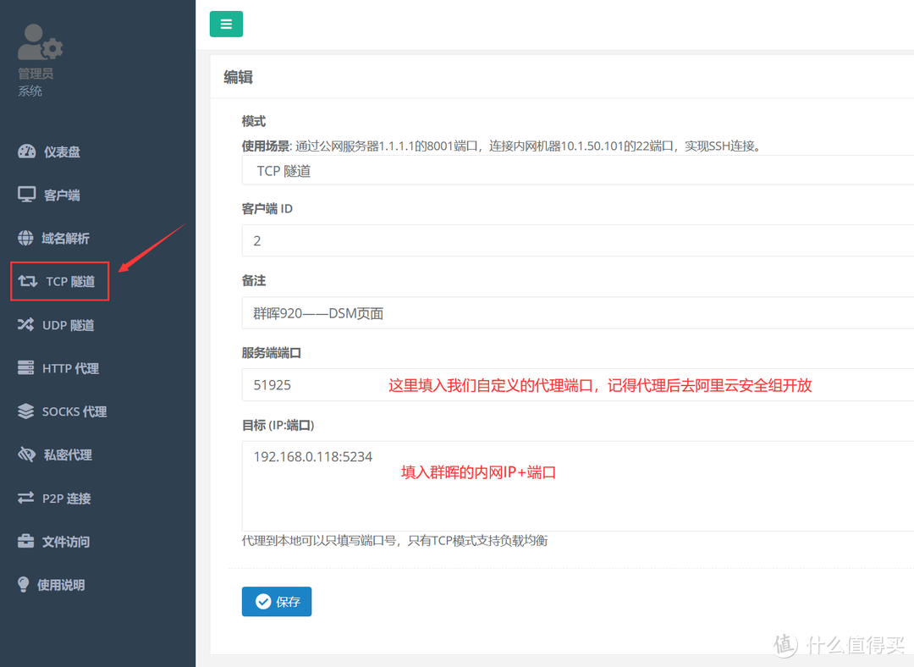Open the SOCKS 代理 proxy icon

tap(26, 411)
